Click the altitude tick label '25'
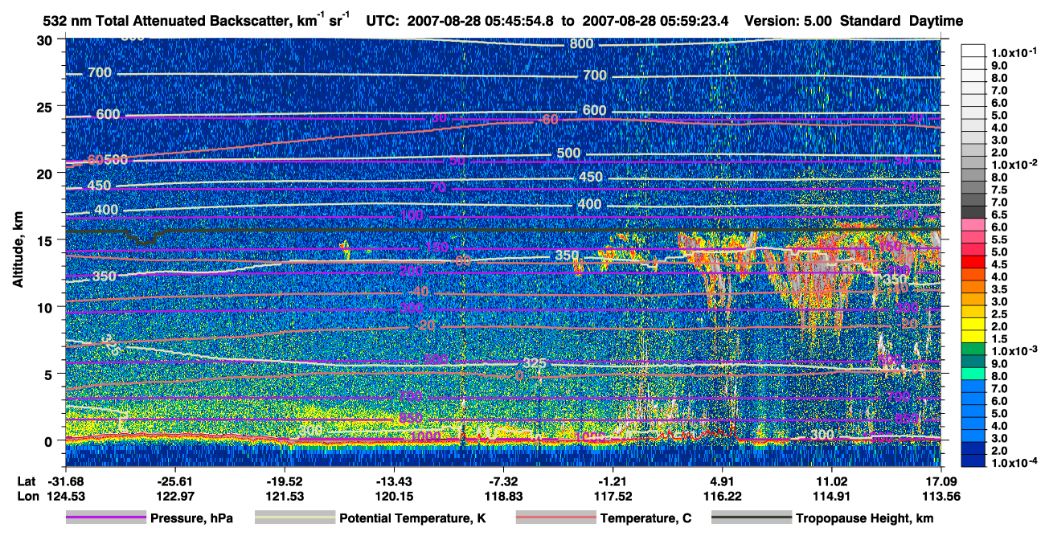Screen dimensions: 1045x536 (47, 106)
